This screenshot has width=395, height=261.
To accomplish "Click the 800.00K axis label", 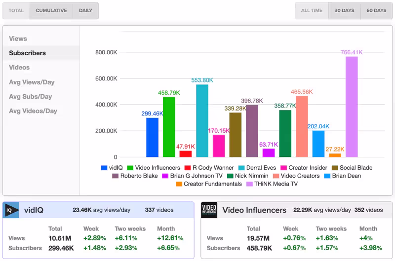I will click(x=106, y=52).
